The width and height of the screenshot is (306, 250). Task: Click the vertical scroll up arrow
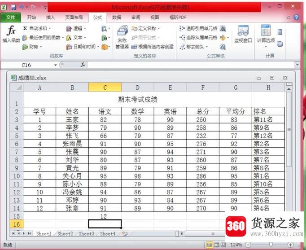[x=289, y=89]
